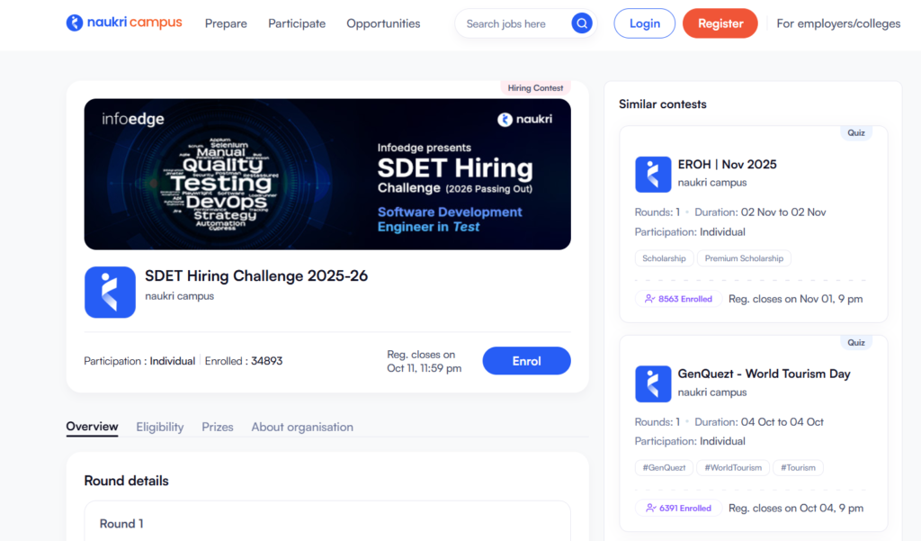
Task: Open the For employers/colleges link
Action: tap(838, 23)
